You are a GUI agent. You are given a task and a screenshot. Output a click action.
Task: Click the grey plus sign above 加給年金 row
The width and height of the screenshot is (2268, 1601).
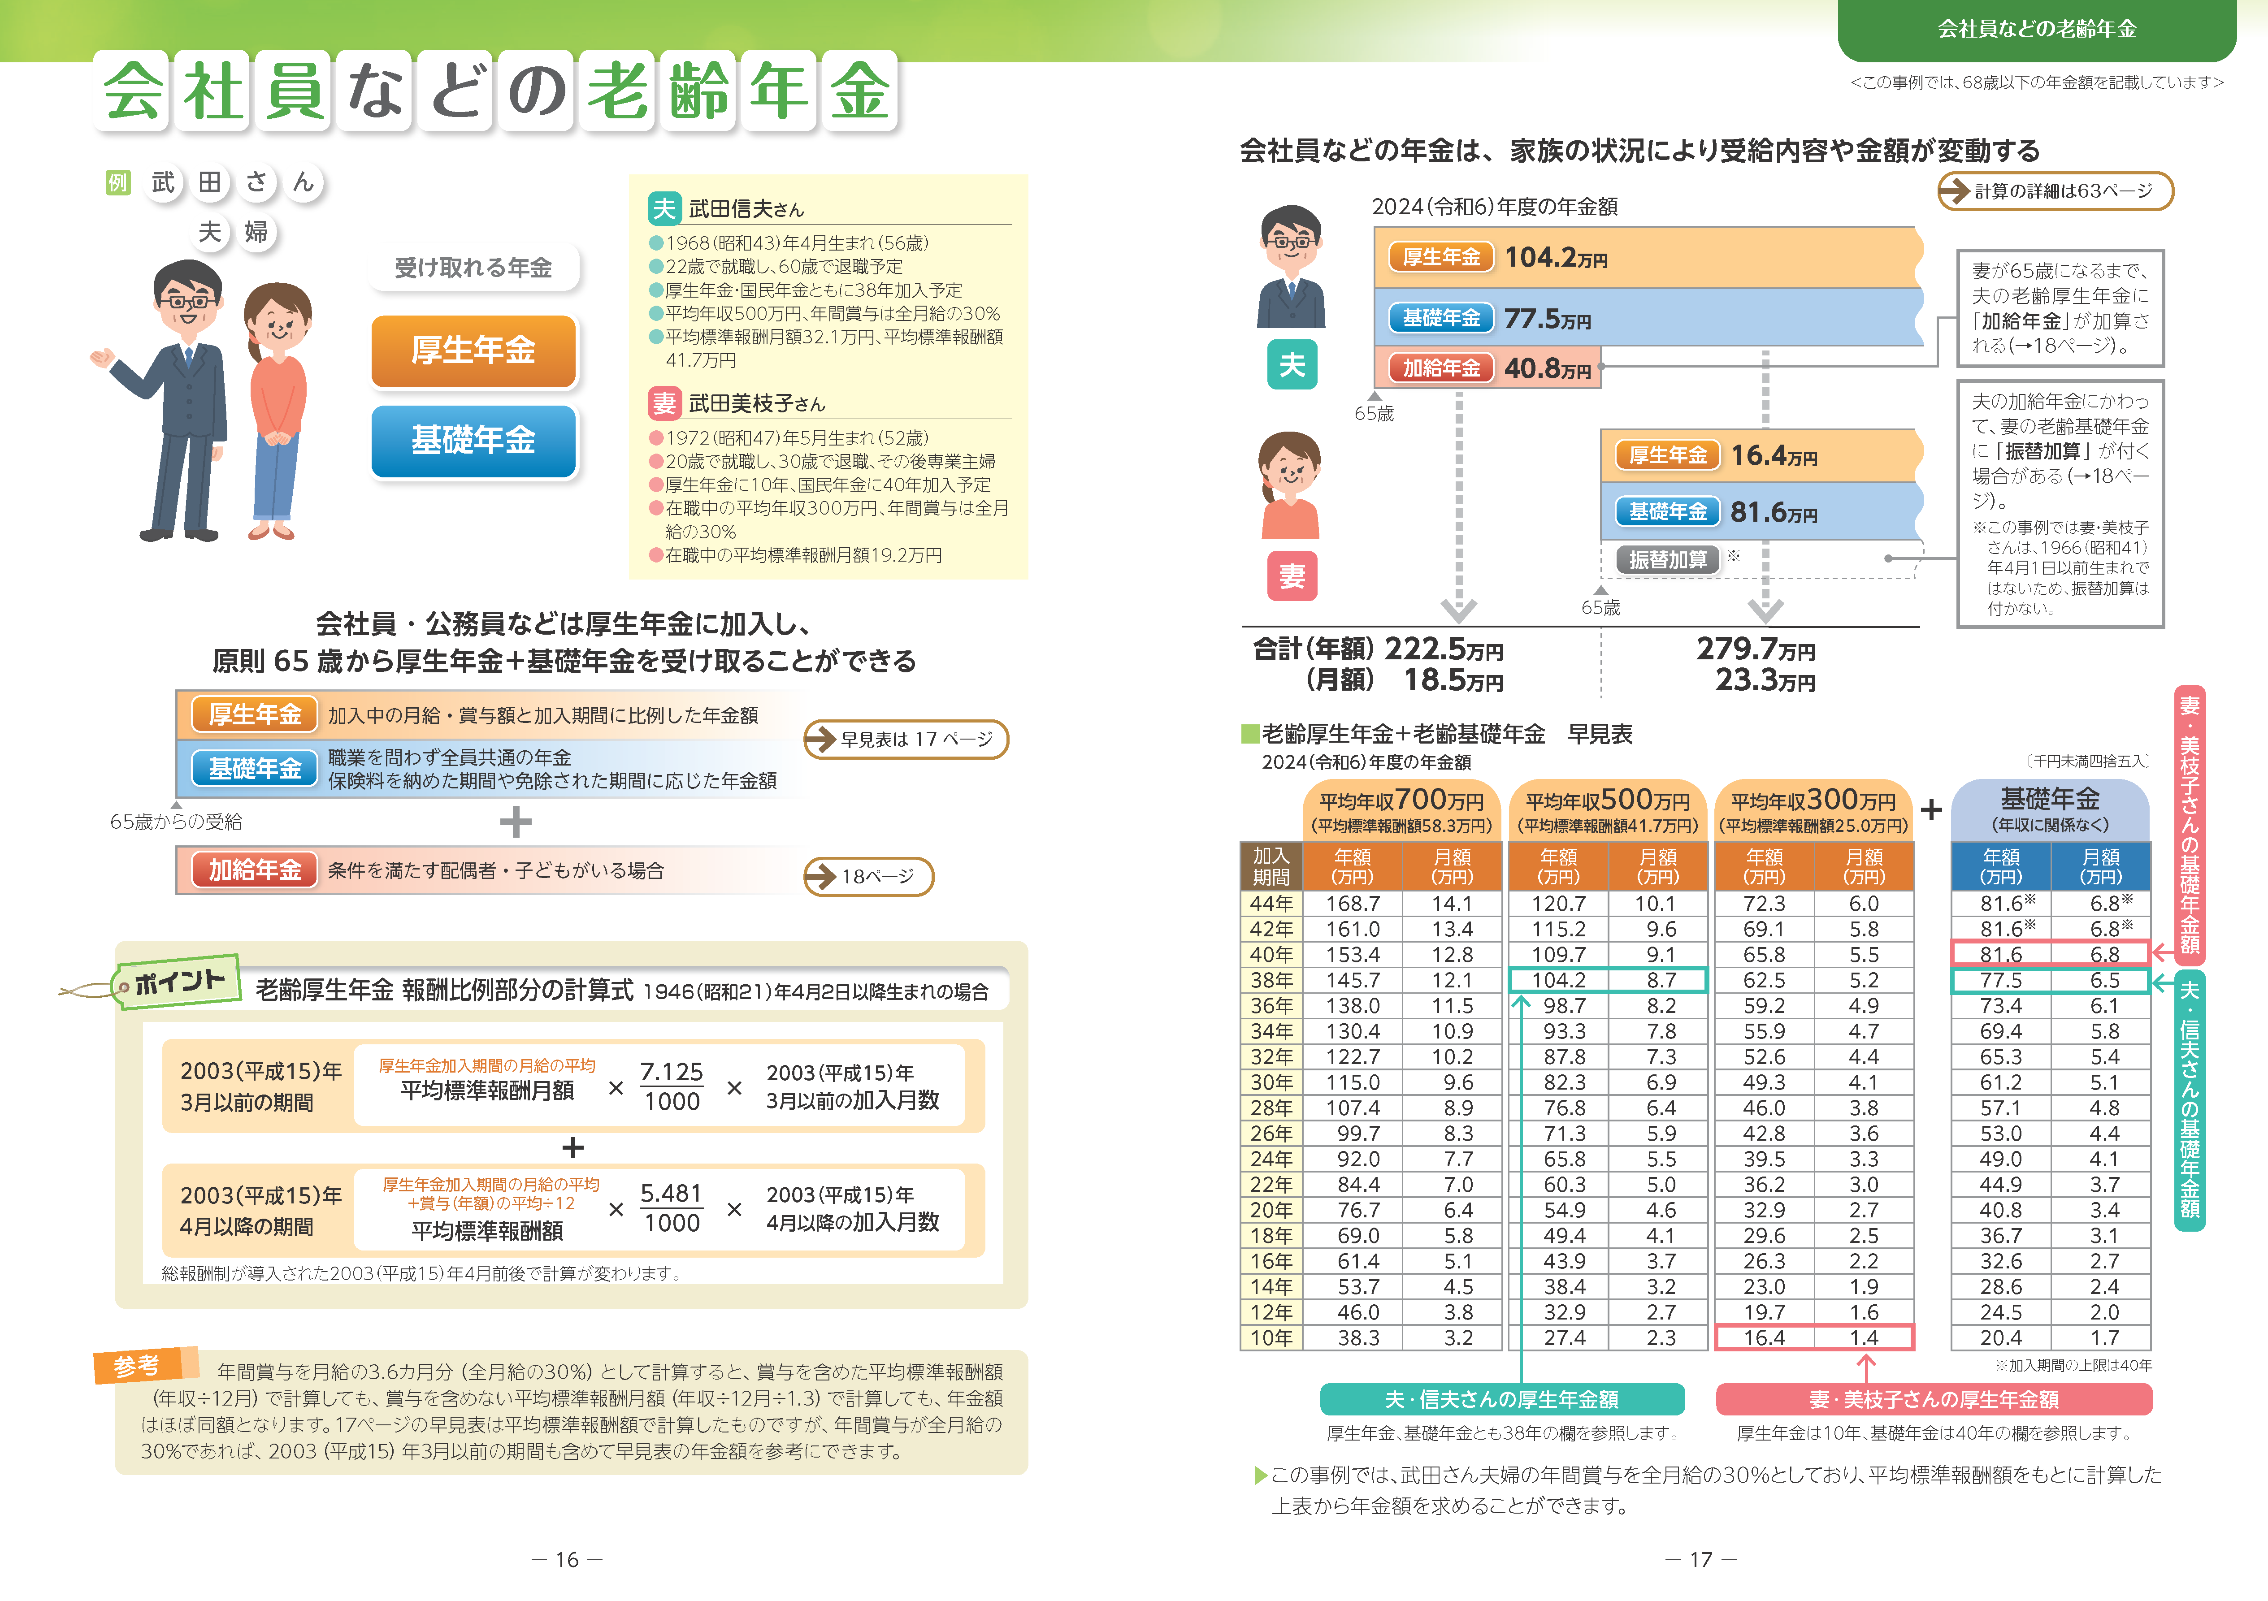(516, 822)
